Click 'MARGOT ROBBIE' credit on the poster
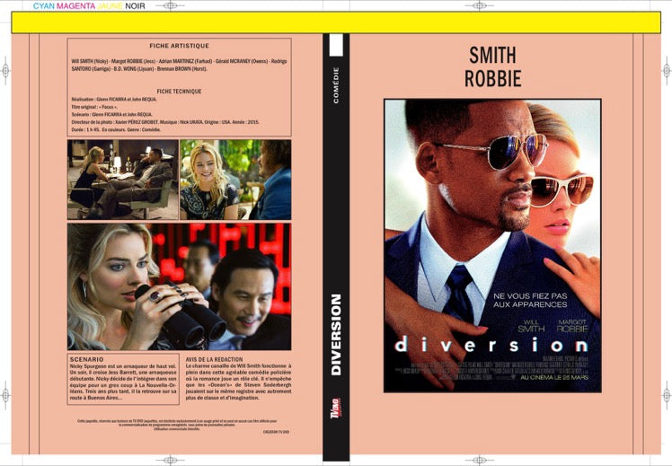 click(x=572, y=326)
